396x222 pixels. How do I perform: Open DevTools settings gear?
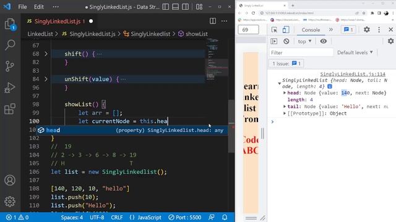(367, 30)
